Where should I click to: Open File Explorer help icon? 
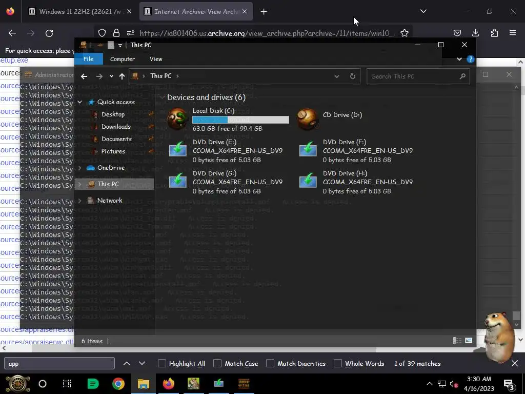[x=471, y=60]
